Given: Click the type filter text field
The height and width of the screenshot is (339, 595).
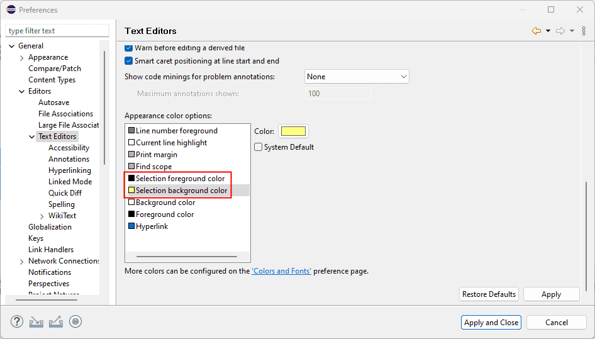Looking at the screenshot, I should [x=57, y=31].
